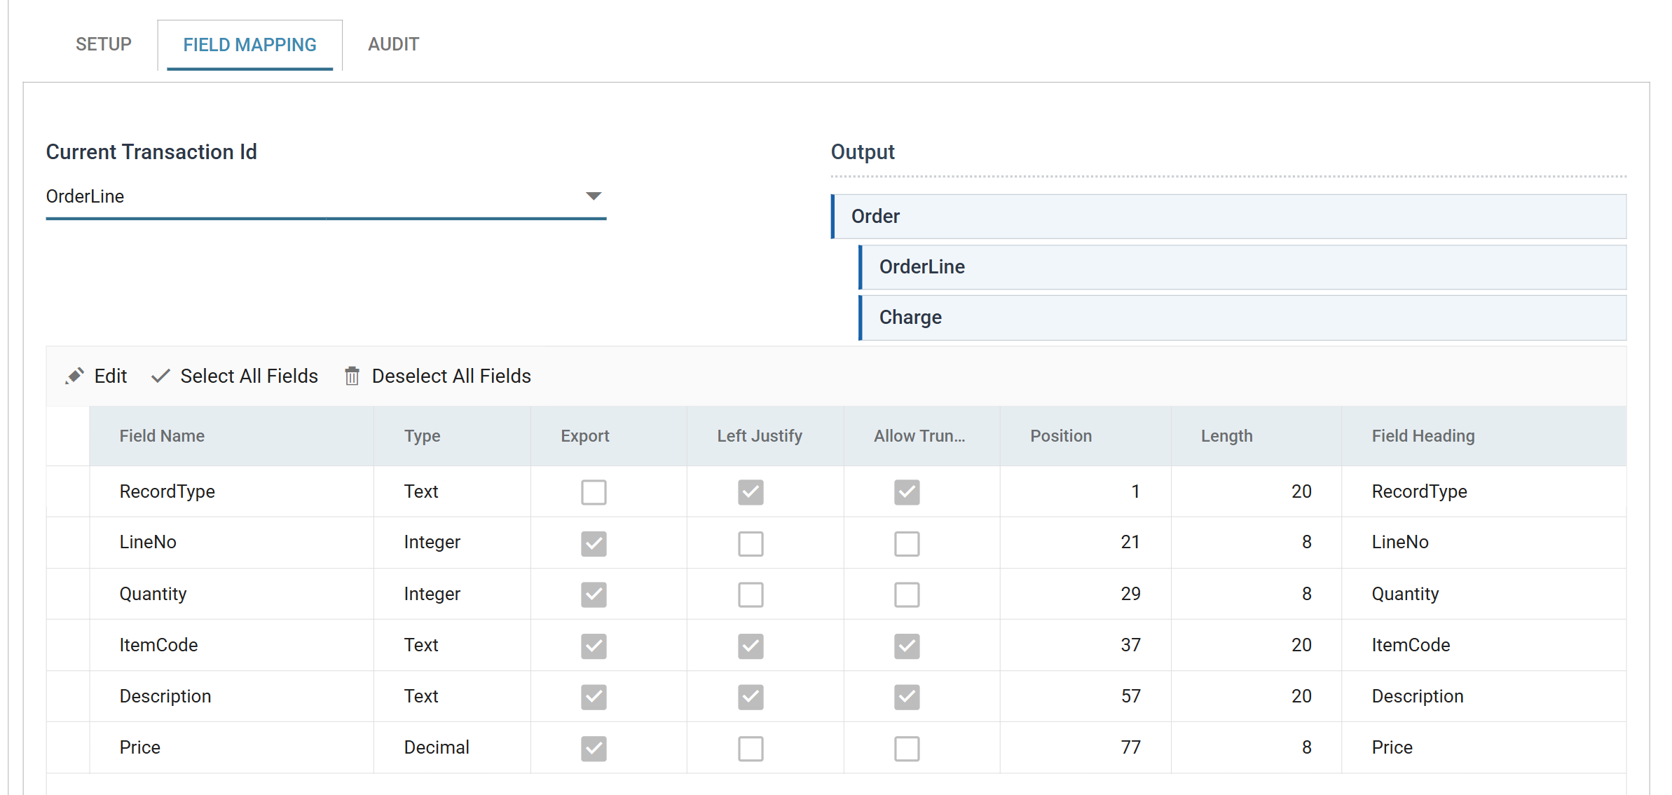This screenshot has width=1672, height=795.
Task: Click Select All Fields button
Action: [235, 376]
